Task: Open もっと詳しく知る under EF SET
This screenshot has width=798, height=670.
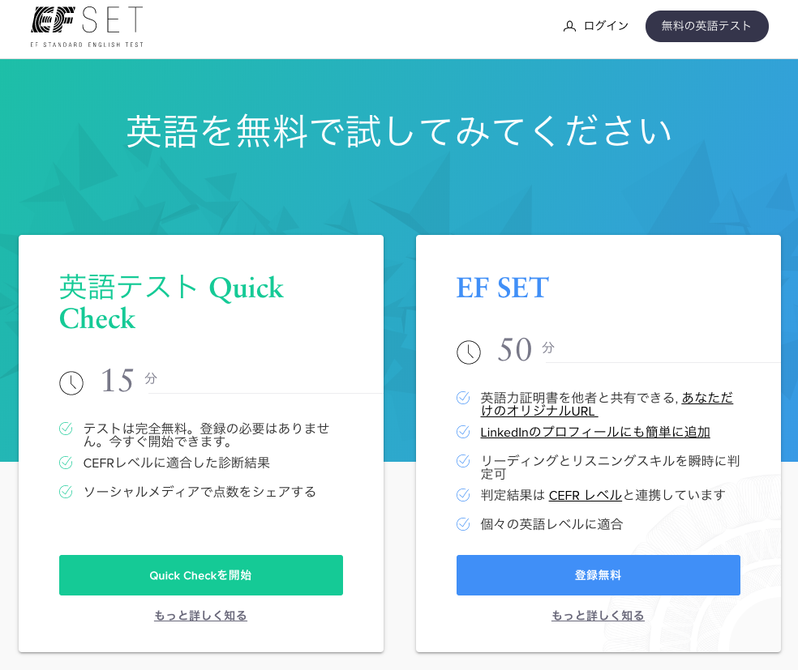Action: pyautogui.click(x=598, y=616)
